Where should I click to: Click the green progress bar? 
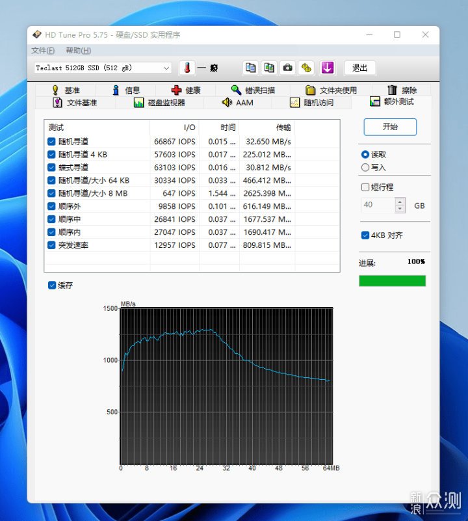[392, 281]
